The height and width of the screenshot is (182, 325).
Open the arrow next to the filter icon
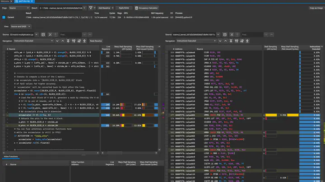click(94, 8)
